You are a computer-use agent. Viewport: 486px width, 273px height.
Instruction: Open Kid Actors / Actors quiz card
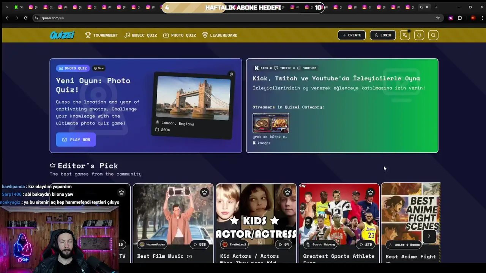click(x=256, y=223)
